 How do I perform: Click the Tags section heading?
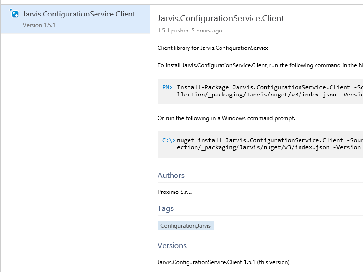165,208
